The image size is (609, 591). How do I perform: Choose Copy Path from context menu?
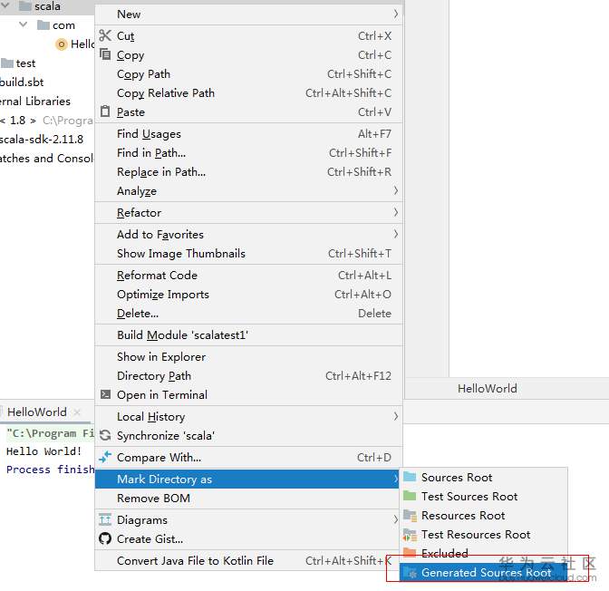coord(248,73)
